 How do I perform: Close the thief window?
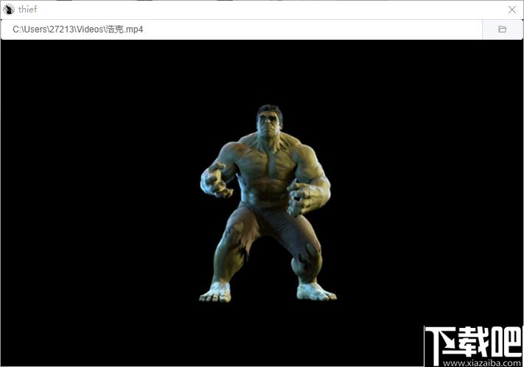(x=512, y=10)
